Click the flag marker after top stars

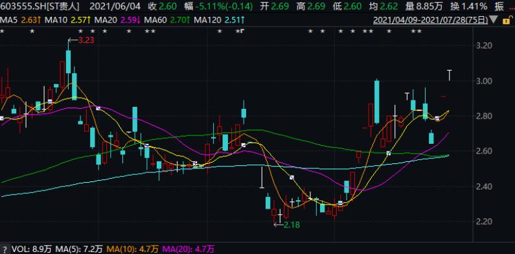[x=242, y=31]
